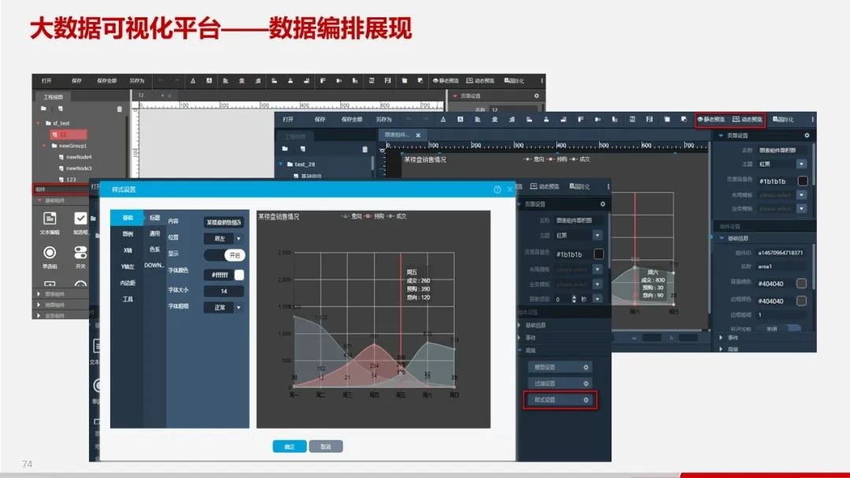The height and width of the screenshot is (478, 850).
Task: Toggle 成交 legend in dialog chart
Action: point(396,216)
